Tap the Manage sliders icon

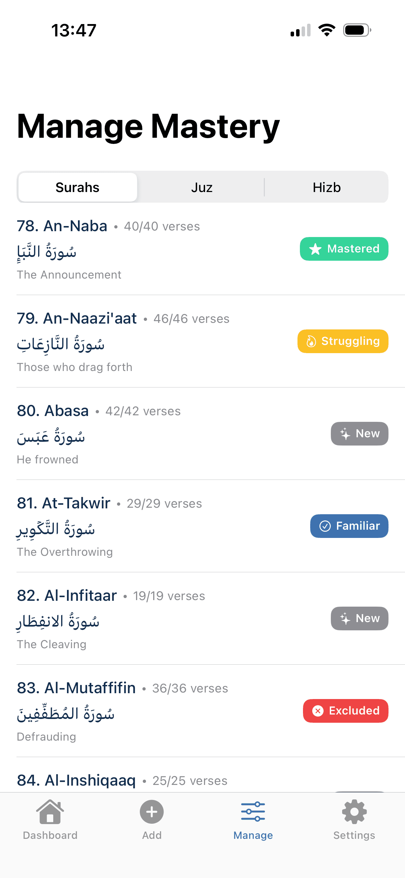253,812
